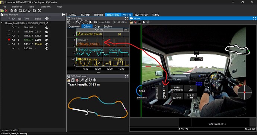
Task: Select lap A1 radio button
Action: click(x=9, y=31)
